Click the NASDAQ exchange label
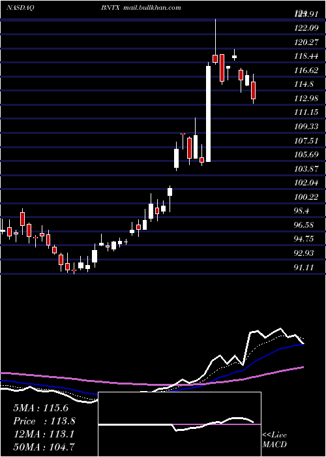 (21, 8)
